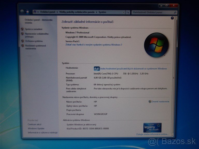Click HP value beside Úplný názov počítača
The image size is (199, 149).
[95, 106]
